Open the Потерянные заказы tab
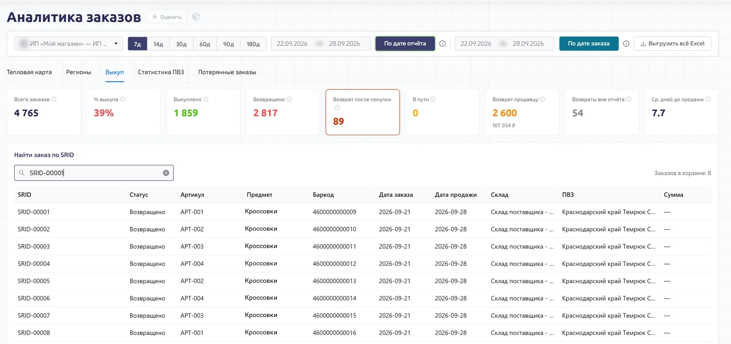The width and height of the screenshot is (731, 344). [x=227, y=72]
